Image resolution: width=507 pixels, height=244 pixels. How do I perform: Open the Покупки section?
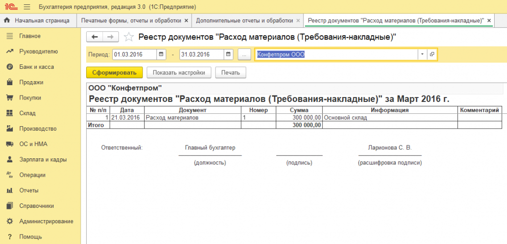pyautogui.click(x=30, y=98)
